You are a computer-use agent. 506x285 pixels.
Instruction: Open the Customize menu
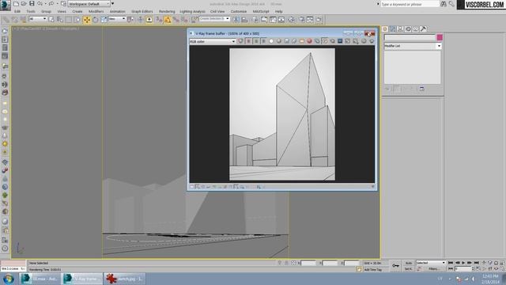(239, 11)
